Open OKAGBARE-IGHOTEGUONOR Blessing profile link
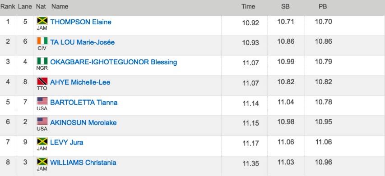385x176 pixels. coord(114,62)
